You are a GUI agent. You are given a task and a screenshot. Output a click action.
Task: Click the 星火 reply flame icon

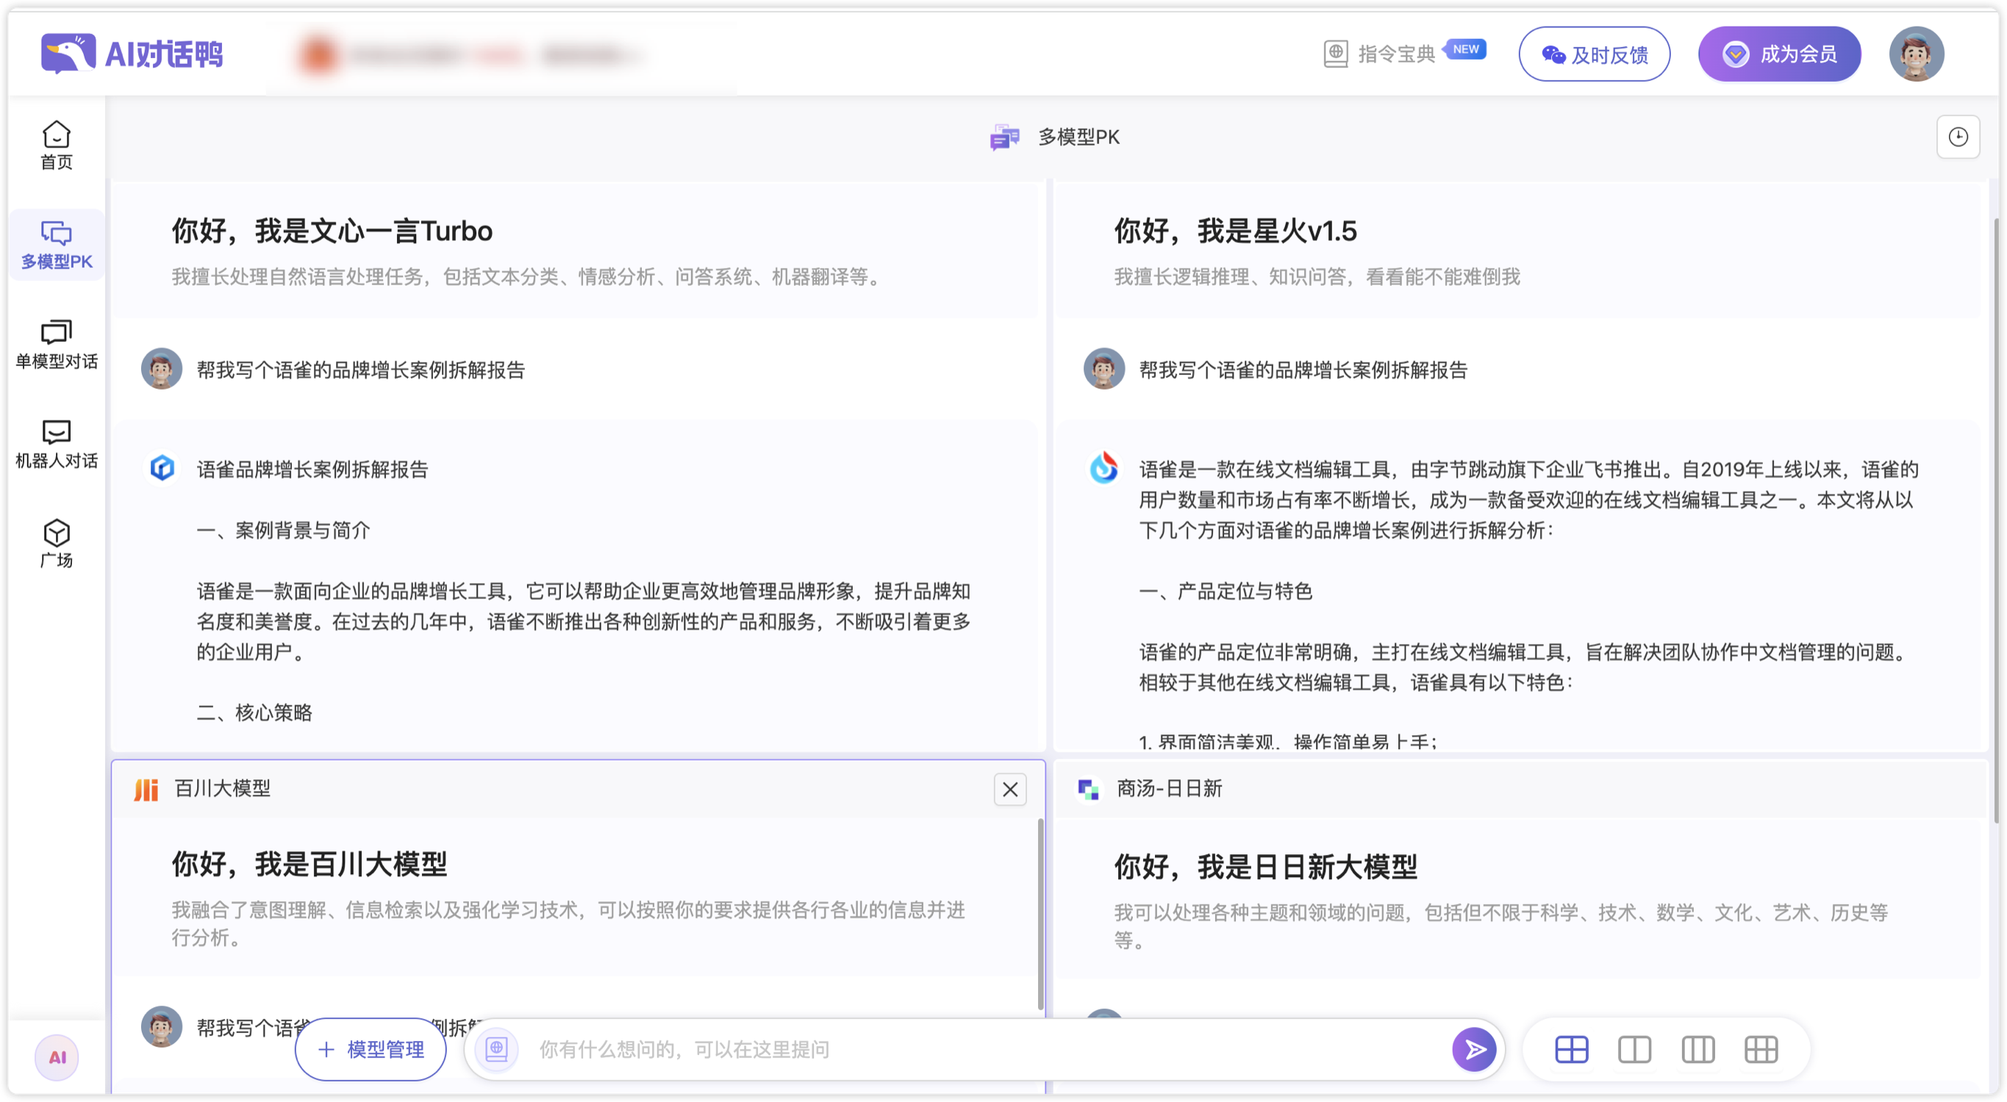pyautogui.click(x=1104, y=468)
